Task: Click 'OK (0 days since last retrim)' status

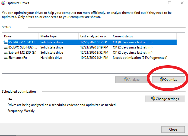Action: point(133,42)
